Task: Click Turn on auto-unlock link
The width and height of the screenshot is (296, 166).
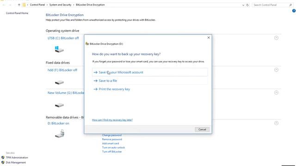Action: pos(113,148)
